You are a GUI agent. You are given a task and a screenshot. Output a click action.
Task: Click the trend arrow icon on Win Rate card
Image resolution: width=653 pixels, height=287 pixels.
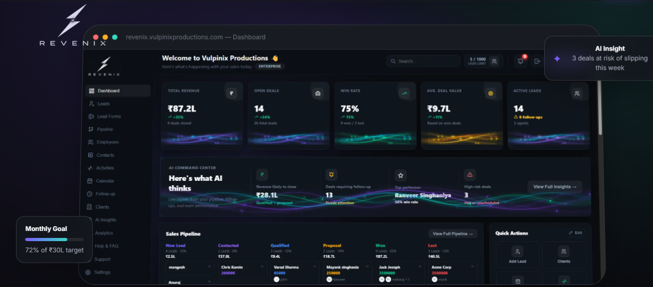click(404, 93)
